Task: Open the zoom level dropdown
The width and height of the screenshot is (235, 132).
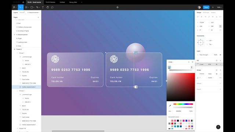Action: click(220, 7)
